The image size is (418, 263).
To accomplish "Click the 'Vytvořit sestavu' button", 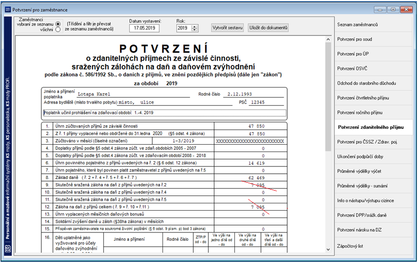I will [x=228, y=27].
